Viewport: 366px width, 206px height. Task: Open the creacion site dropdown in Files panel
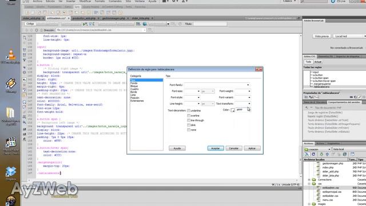[318, 149]
